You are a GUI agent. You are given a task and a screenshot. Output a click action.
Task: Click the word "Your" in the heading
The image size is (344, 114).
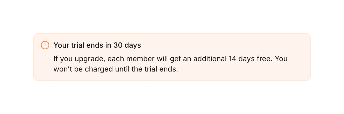tap(60, 45)
